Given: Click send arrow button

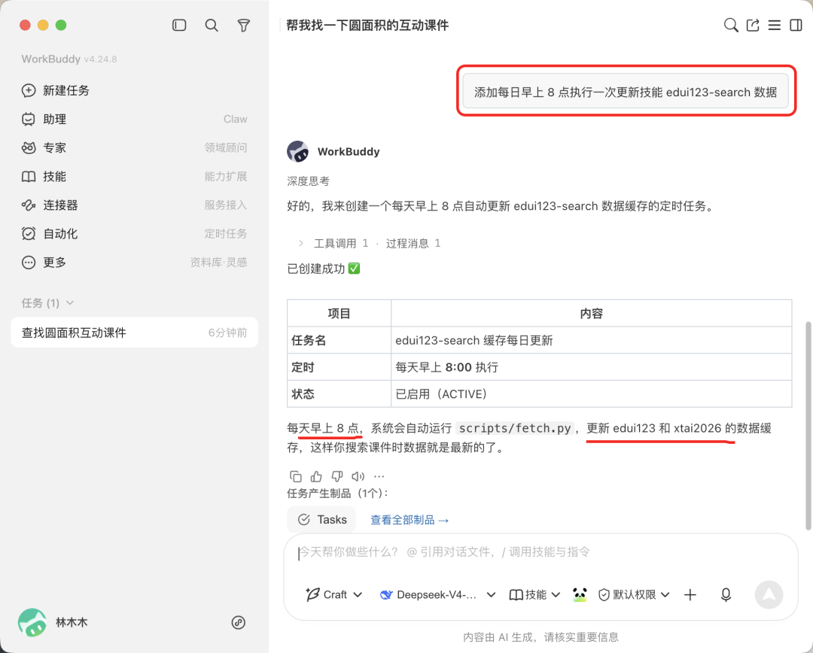Looking at the screenshot, I should click(769, 595).
